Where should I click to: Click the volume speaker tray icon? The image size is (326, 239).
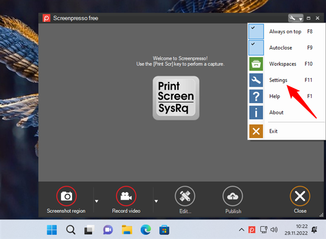274,230
